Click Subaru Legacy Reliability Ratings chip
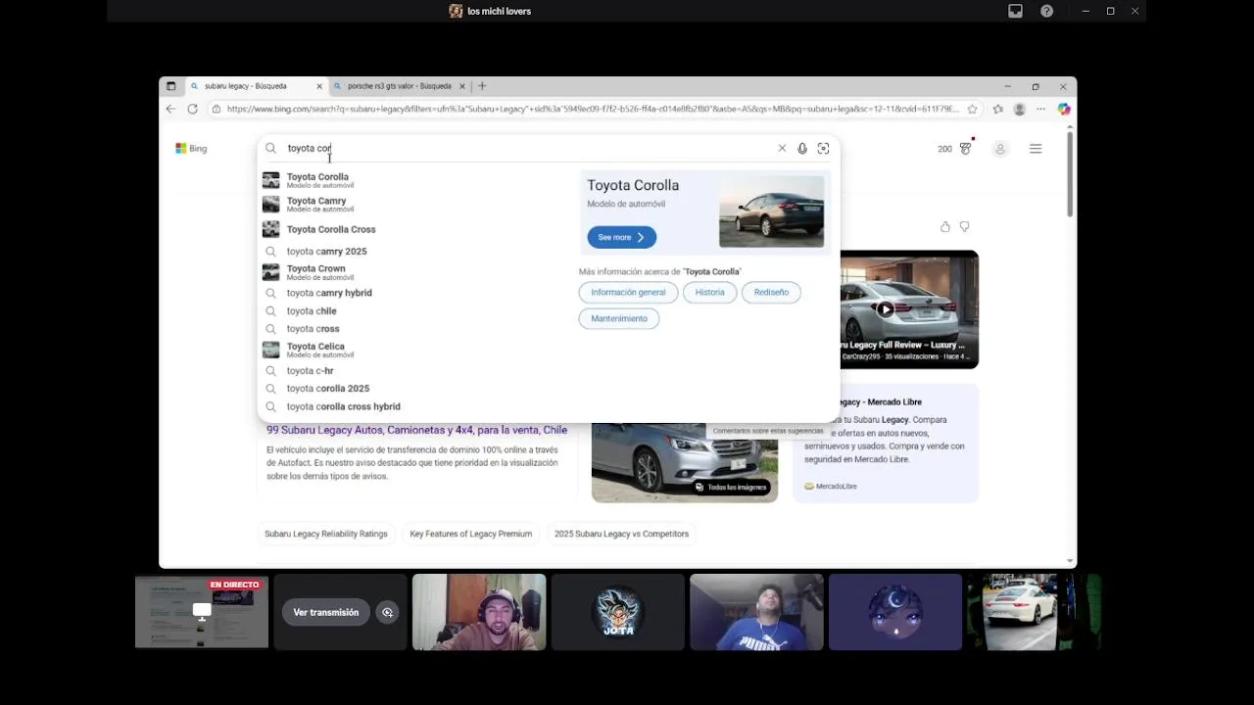The image size is (1254, 705). point(326,534)
